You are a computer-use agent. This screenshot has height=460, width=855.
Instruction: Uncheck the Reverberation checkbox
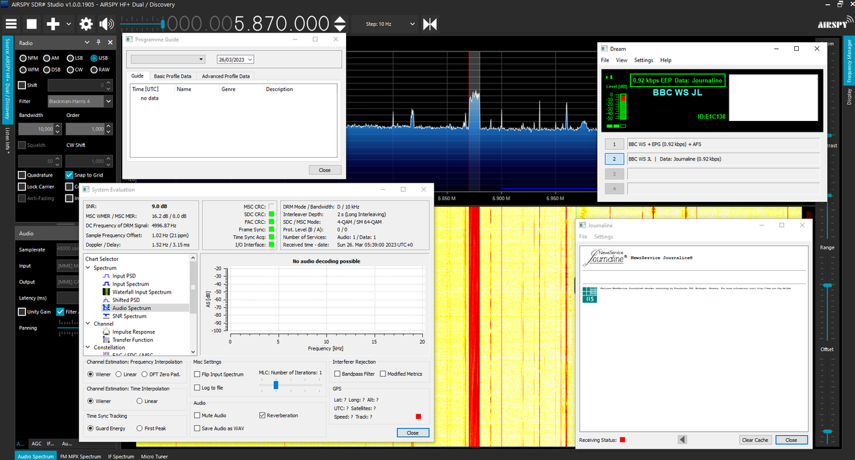point(263,415)
